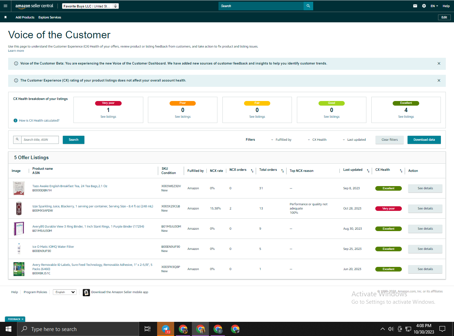Show hidden system tray icons
The width and height of the screenshot is (454, 336).
pos(382,329)
